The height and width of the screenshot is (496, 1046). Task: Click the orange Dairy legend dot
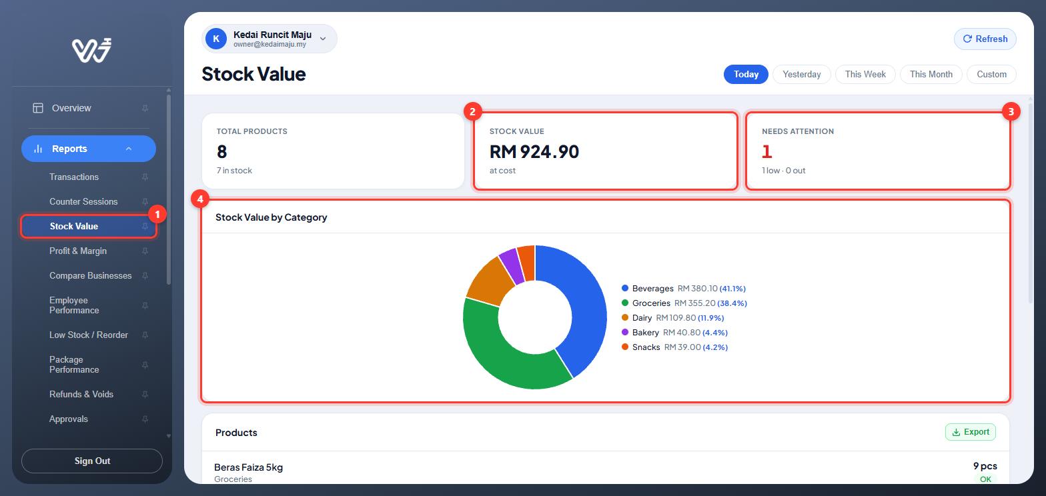click(625, 317)
